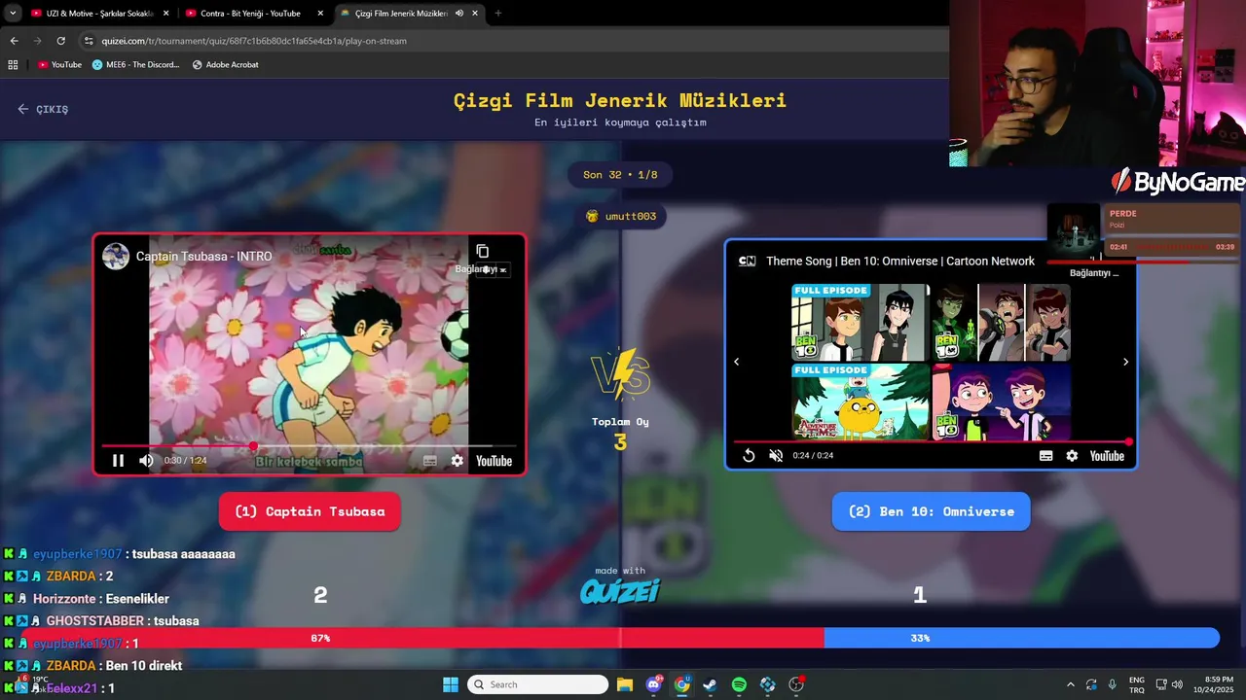Viewport: 1246px width, 700px height.
Task: Open File Explorer from taskbar
Action: click(x=624, y=684)
